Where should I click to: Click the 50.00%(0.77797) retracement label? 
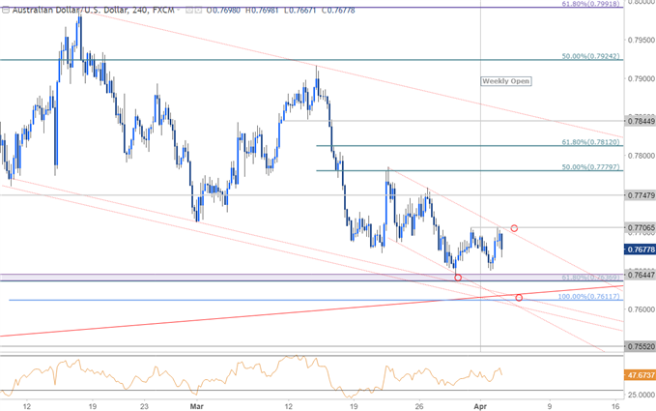[x=590, y=166]
